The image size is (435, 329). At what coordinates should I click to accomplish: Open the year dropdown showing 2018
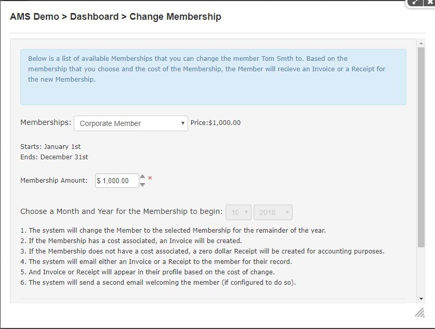click(273, 212)
